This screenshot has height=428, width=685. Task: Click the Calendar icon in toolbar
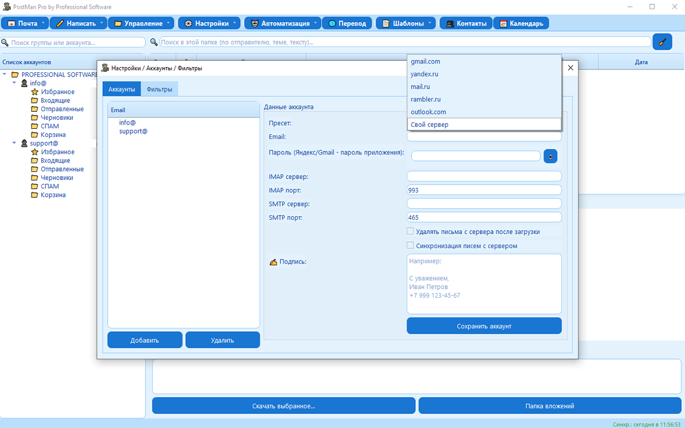(x=503, y=24)
